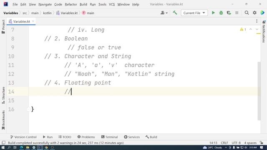
Task: Open the Notifications side panel
Action: [x=264, y=31]
